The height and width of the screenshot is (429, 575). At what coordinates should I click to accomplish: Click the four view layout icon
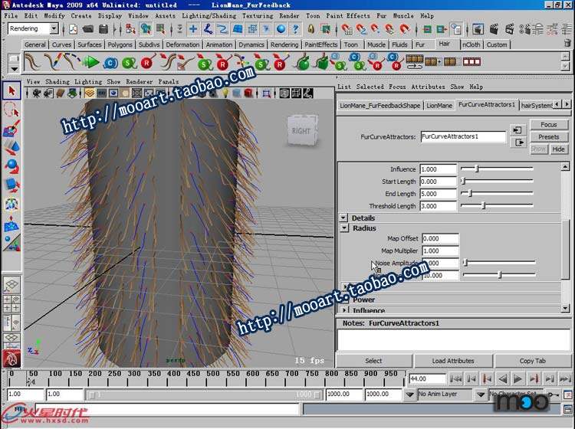pos(11,303)
